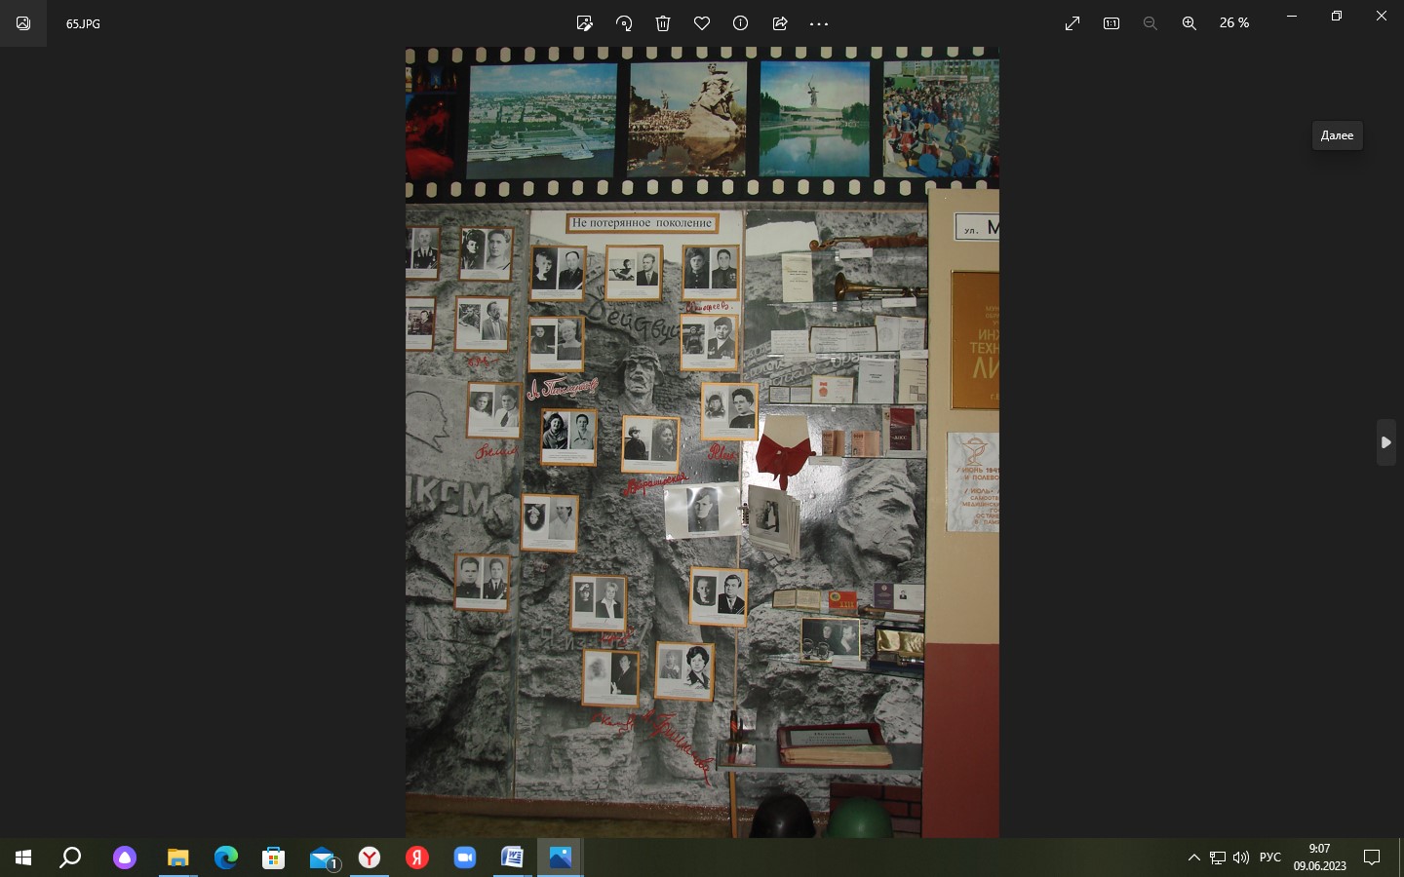
Task: Zoom out with the minus magnifier
Action: pos(1150,23)
